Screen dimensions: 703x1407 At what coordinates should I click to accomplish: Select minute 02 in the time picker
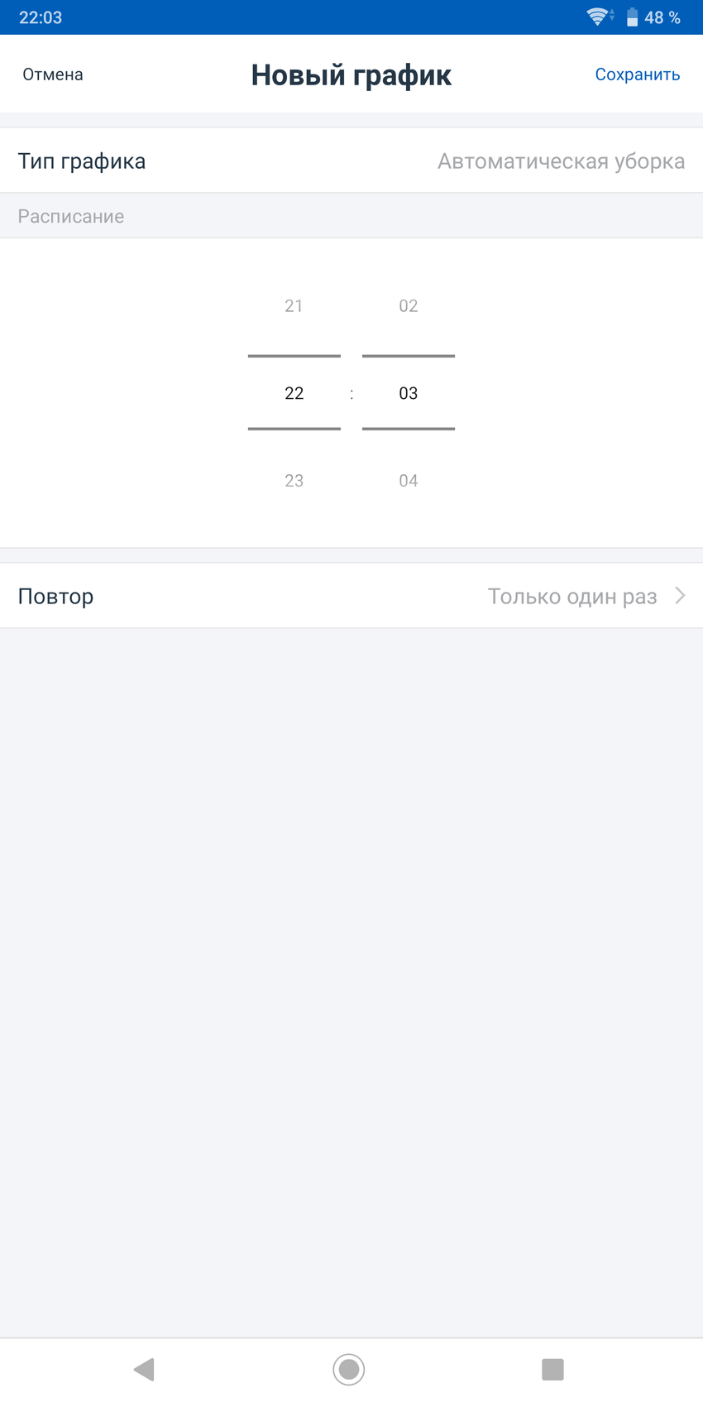click(x=409, y=306)
